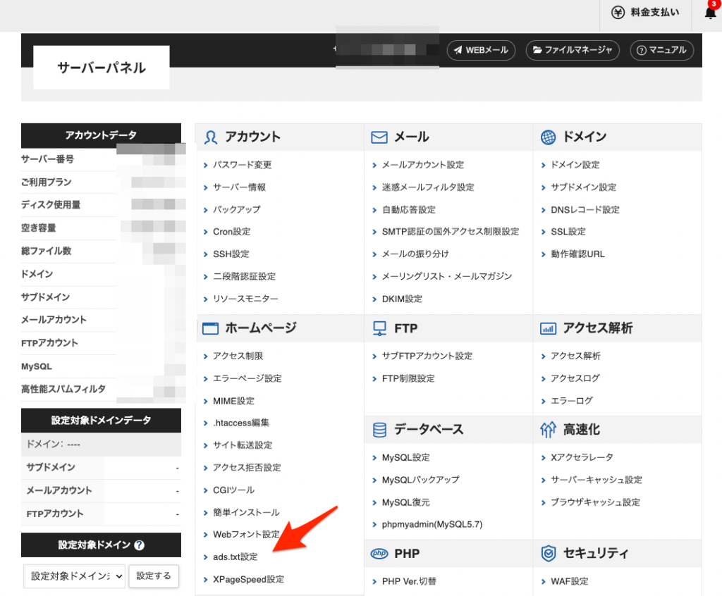The image size is (722, 596).
Task: Open WEBメール from header
Action: [x=481, y=50]
